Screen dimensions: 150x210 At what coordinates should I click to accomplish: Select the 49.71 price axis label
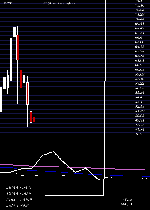140,121
